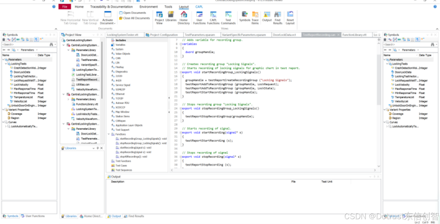
Task: Open Libraries bottom tab
Action: click(69, 216)
